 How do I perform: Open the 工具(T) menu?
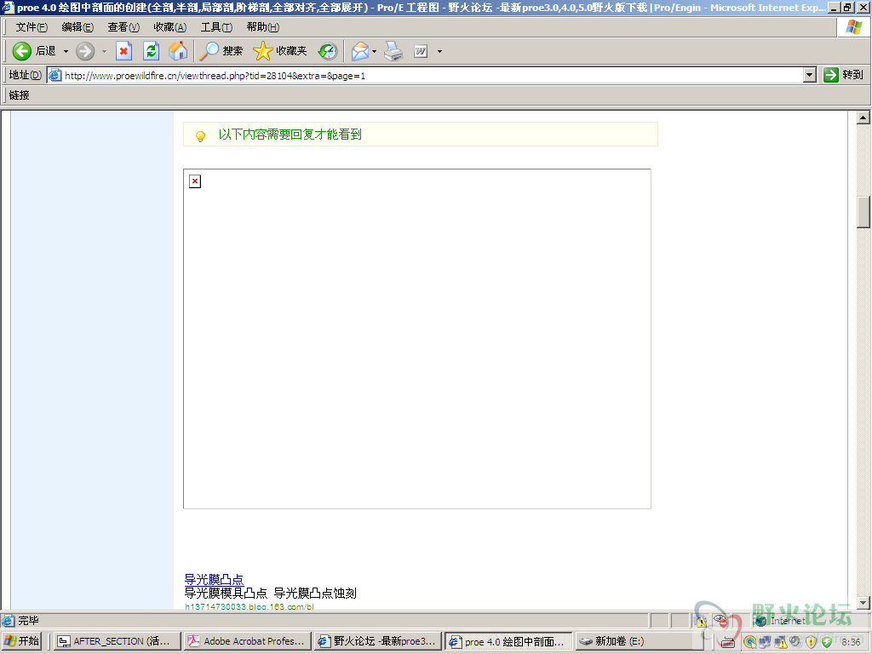[216, 27]
